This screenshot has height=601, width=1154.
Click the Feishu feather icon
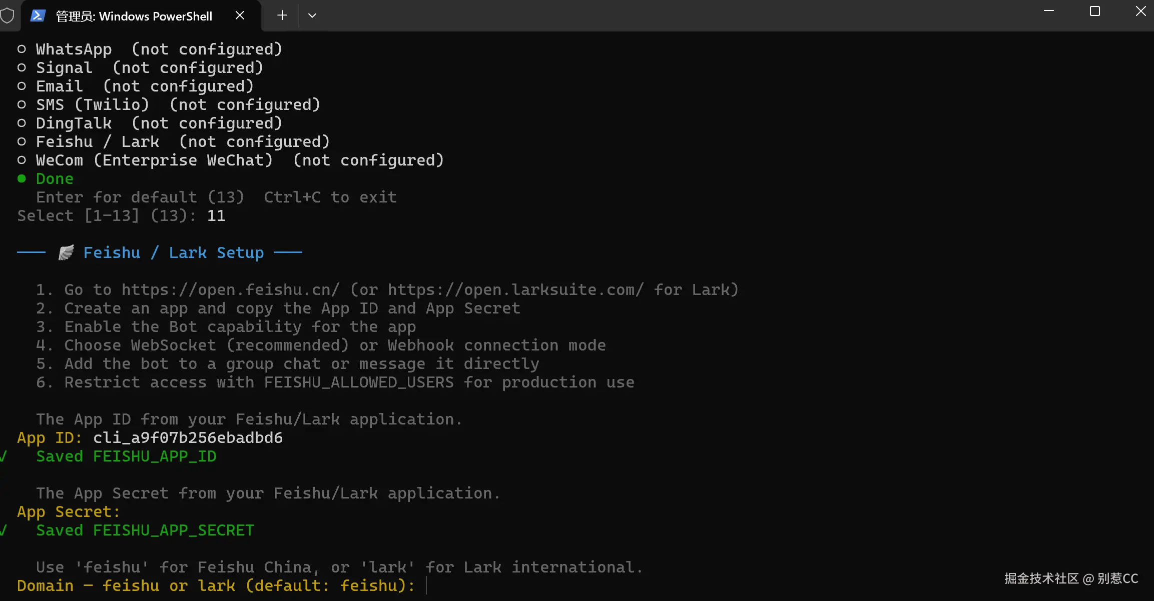point(66,252)
